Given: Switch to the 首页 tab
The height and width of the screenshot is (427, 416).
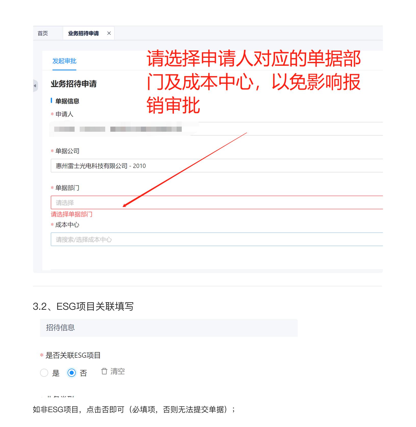Looking at the screenshot, I should click(x=43, y=33).
